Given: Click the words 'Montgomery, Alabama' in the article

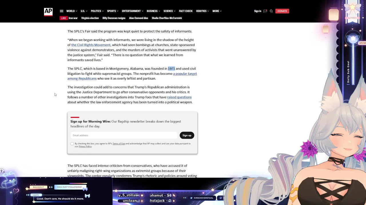Looking at the screenshot, I should click(126, 69).
